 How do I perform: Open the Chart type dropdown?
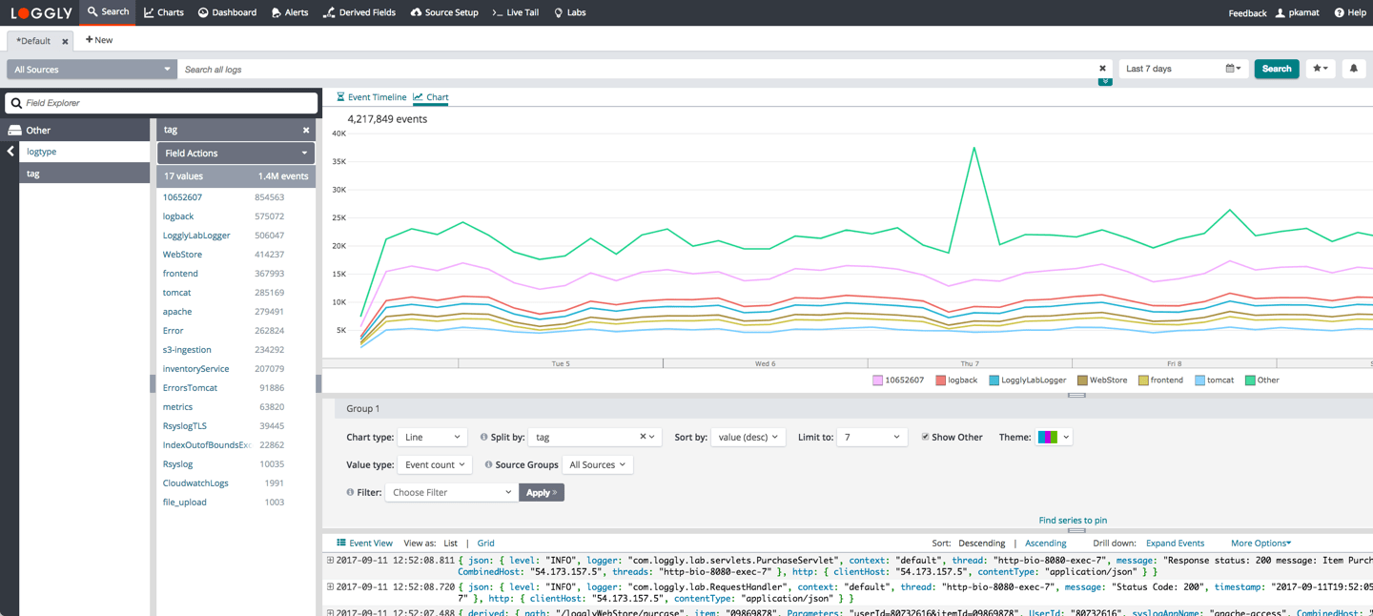432,437
